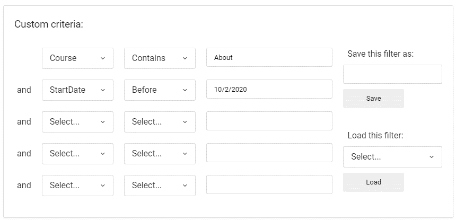Click the text field containing About
The width and height of the screenshot is (456, 220).
[269, 58]
